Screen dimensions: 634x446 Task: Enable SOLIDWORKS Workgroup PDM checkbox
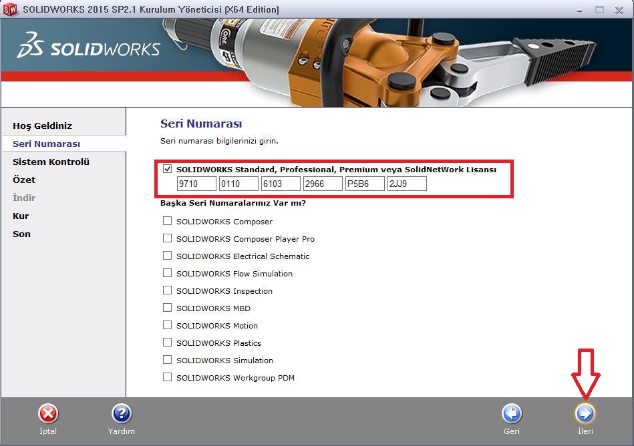[168, 377]
